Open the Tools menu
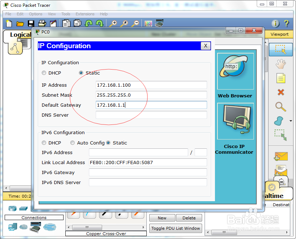 click(66, 14)
